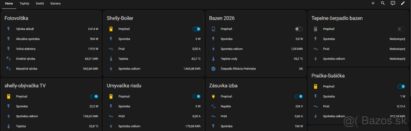Click lightning icon next to Výroba aktuál
This screenshot has width=411, height=131.
click(x=9, y=29)
